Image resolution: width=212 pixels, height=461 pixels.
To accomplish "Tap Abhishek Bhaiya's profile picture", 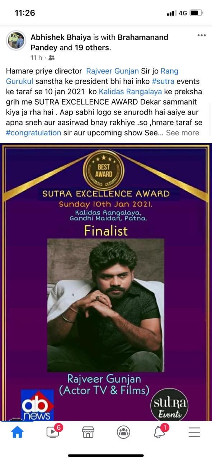I will pos(16,41).
